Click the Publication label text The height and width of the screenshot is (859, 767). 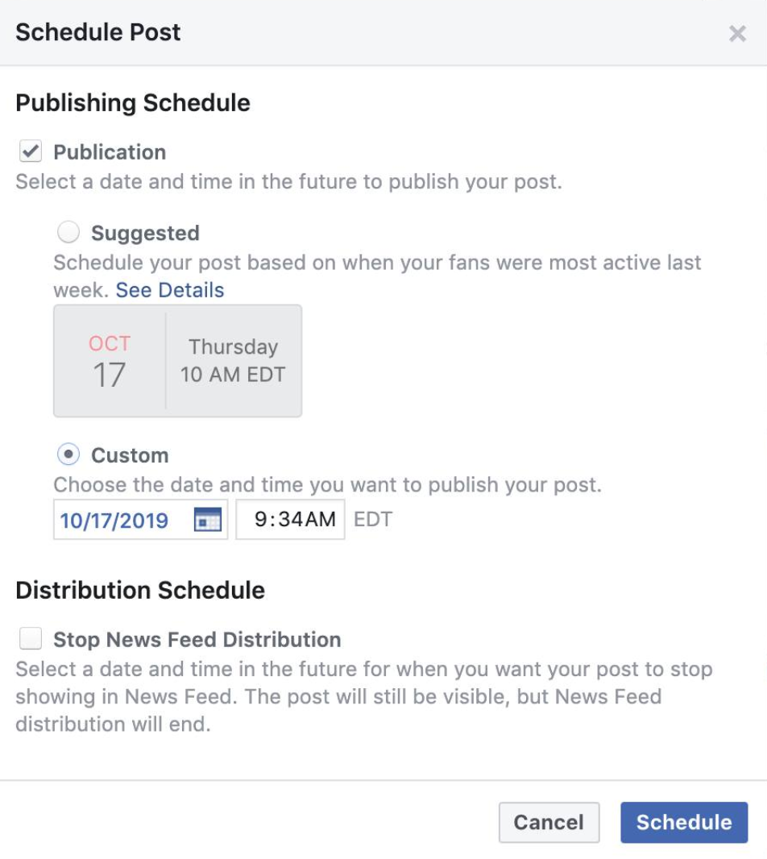coord(110,152)
